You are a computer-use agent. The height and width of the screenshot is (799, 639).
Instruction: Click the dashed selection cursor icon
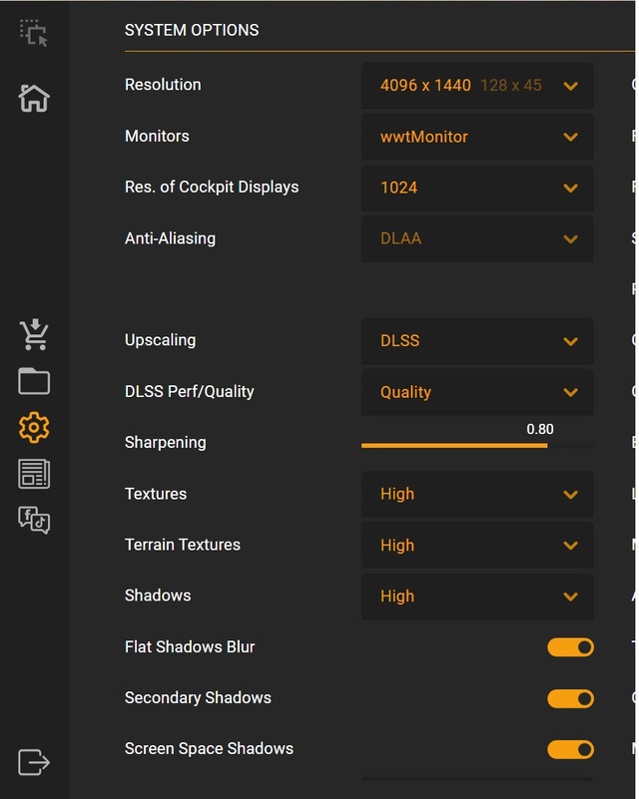click(34, 33)
